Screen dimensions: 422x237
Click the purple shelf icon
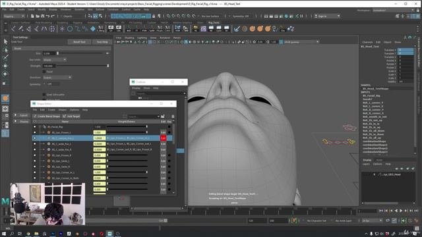click(x=204, y=28)
